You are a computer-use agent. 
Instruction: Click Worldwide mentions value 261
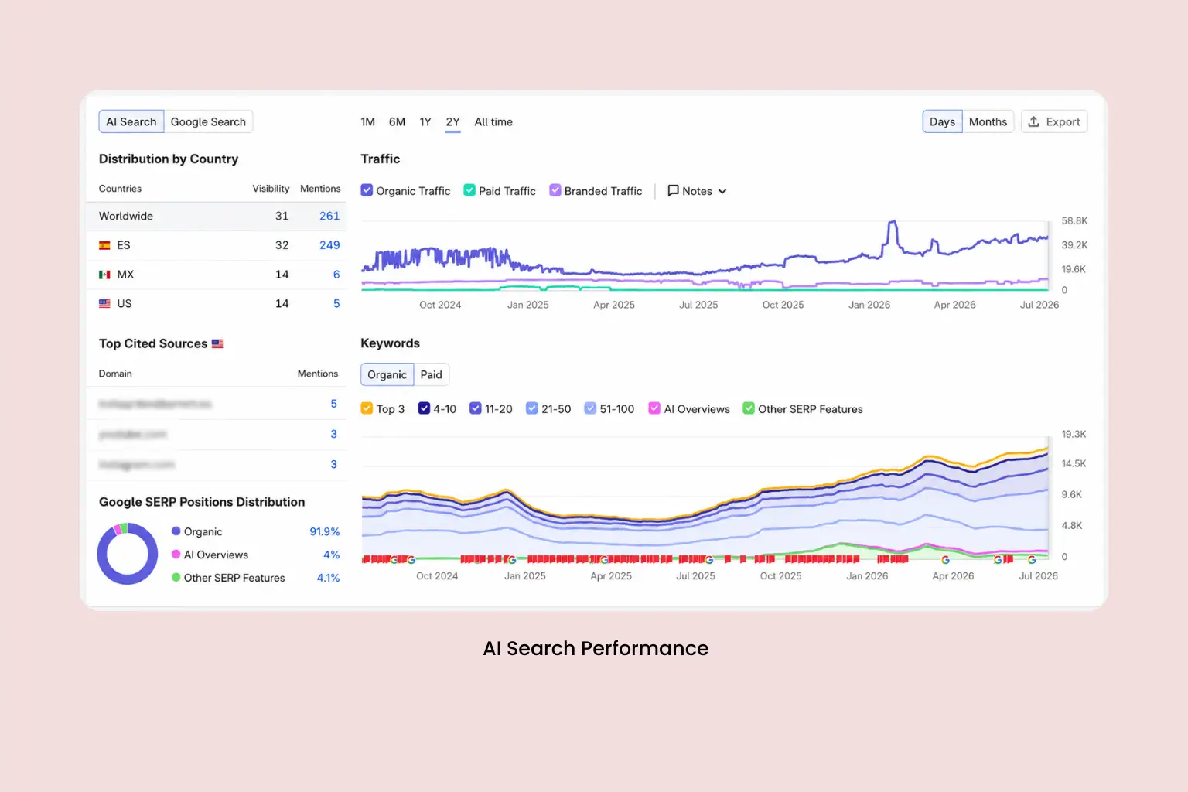click(329, 216)
